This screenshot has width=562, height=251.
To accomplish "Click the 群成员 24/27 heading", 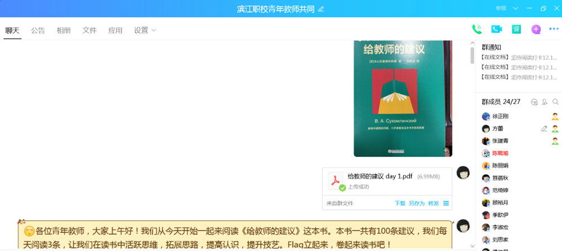I will [501, 102].
